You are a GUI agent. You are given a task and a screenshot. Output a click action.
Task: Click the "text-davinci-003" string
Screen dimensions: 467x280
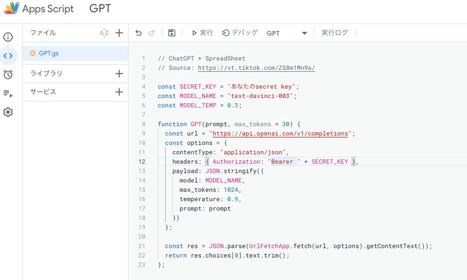260,96
